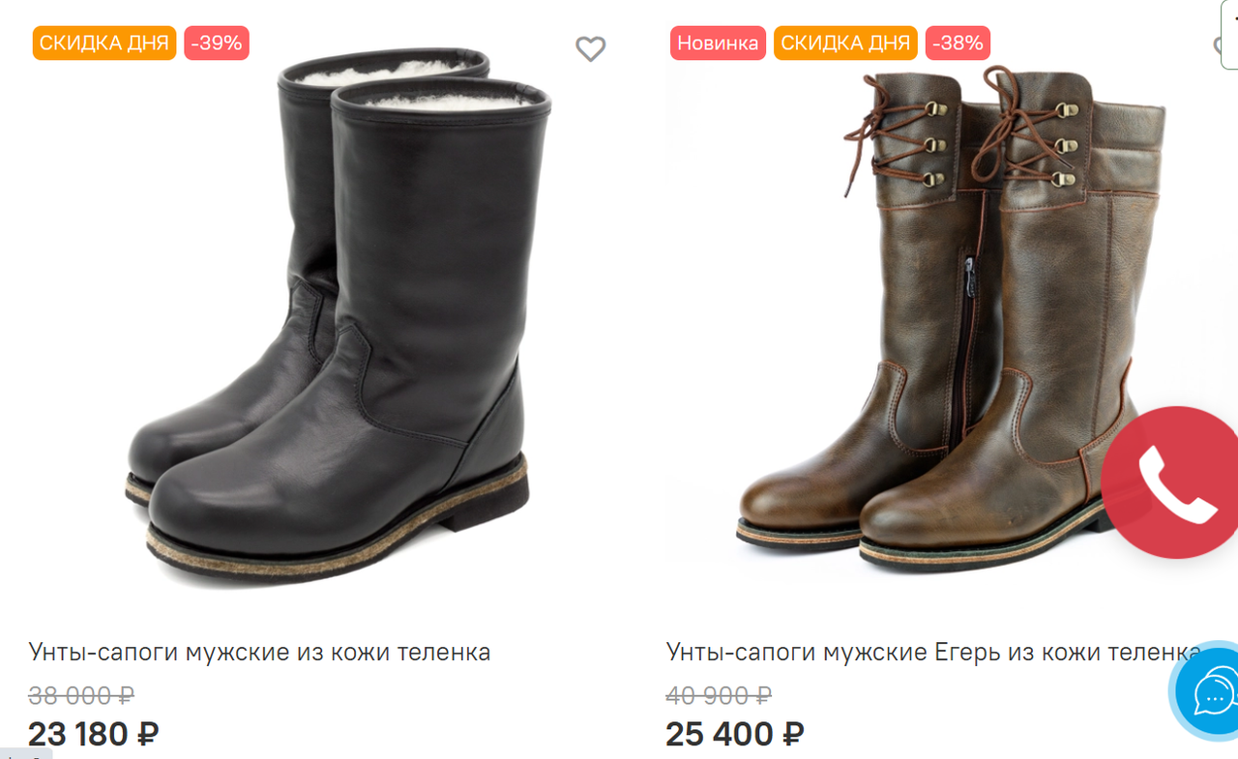Click the green-outlined box at top right

(x=1230, y=34)
